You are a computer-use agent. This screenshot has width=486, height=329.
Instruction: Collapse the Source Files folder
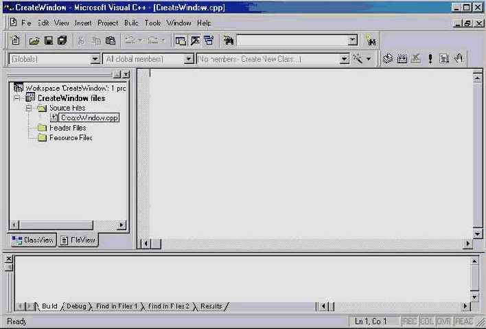30,108
